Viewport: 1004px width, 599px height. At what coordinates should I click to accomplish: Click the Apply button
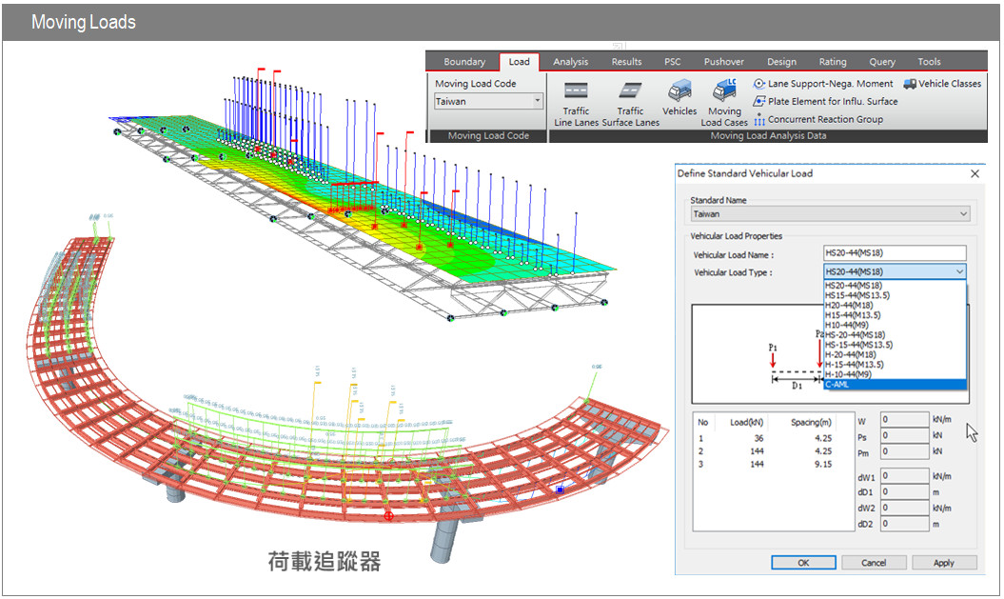[x=943, y=563]
